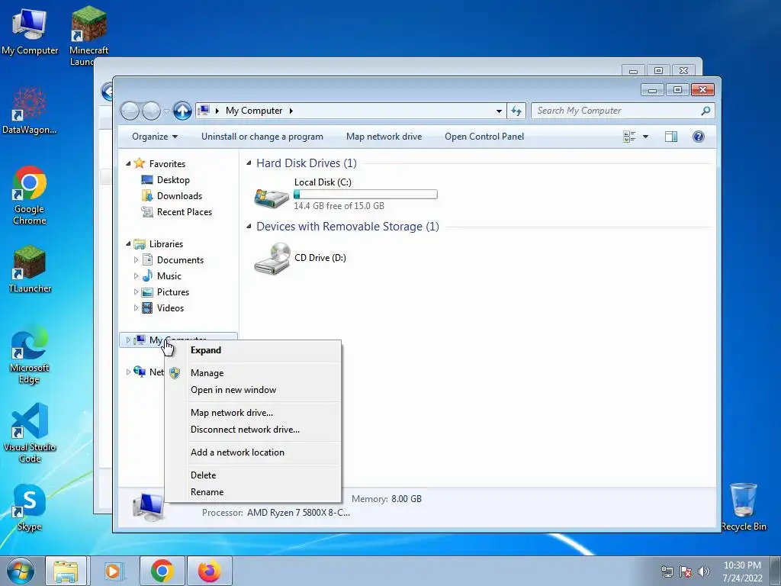Select Map network drive... context entry
The height and width of the screenshot is (586, 781).
point(253,413)
